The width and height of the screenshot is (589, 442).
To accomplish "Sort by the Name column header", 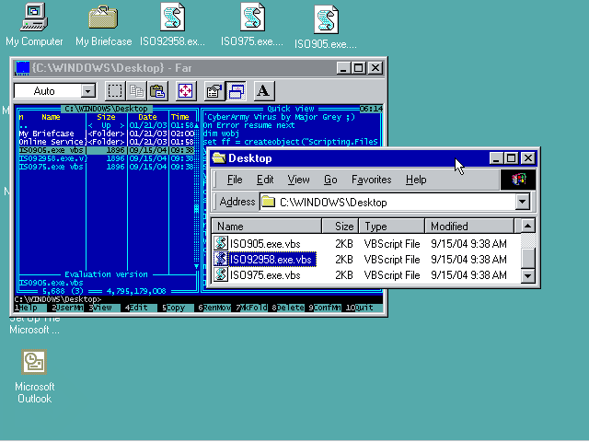I will (266, 227).
